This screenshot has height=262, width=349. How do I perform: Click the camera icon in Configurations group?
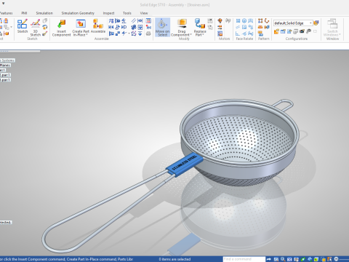coord(302,31)
